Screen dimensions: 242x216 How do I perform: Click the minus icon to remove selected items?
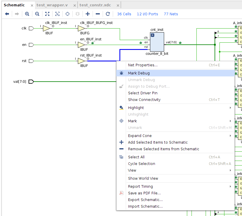point(98,14)
